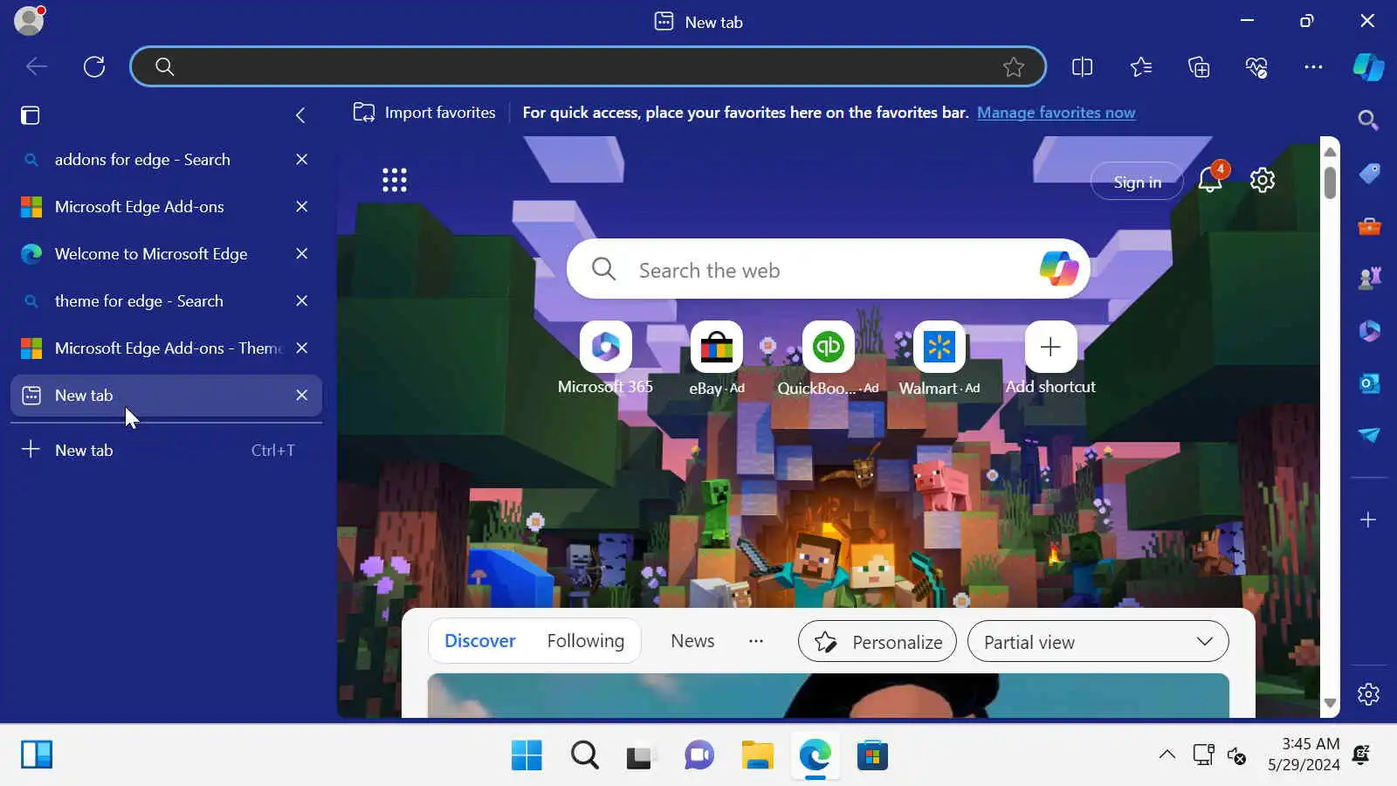Screen dimensions: 1397x786
Task: Open new tab page settings gear
Action: pos(1263,180)
